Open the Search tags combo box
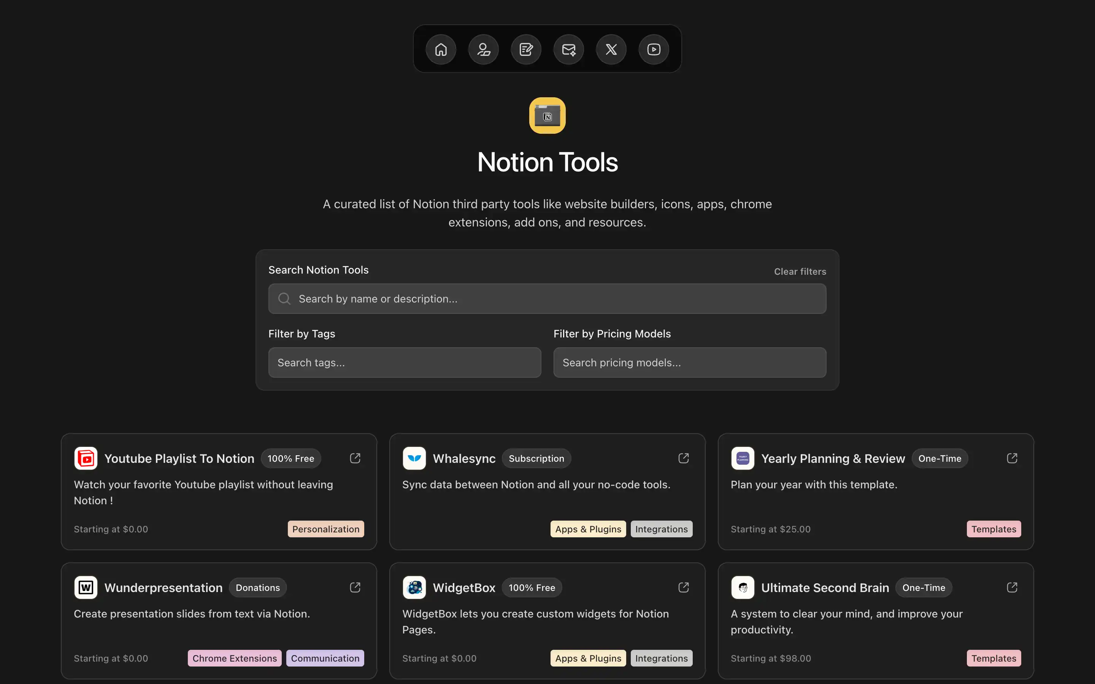Viewport: 1095px width, 684px height. click(x=405, y=363)
